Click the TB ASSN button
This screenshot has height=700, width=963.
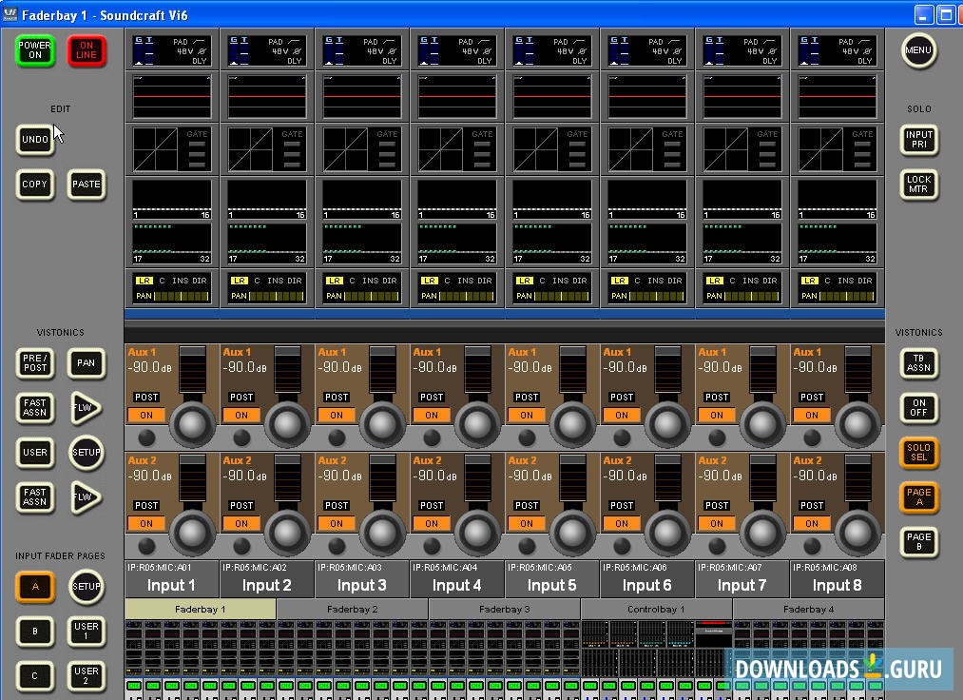(x=919, y=362)
